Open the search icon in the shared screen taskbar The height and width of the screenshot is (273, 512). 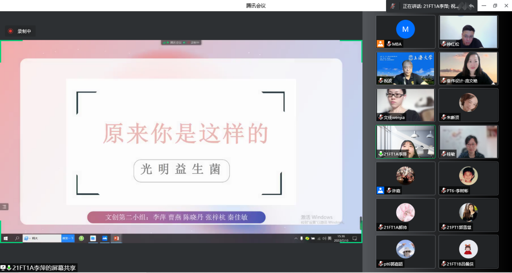(x=17, y=238)
